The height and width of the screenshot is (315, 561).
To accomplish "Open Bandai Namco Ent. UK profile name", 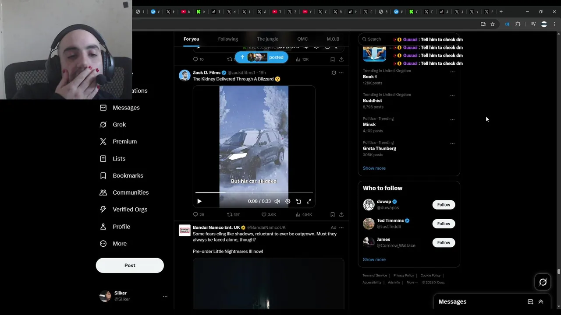I will coord(216,227).
